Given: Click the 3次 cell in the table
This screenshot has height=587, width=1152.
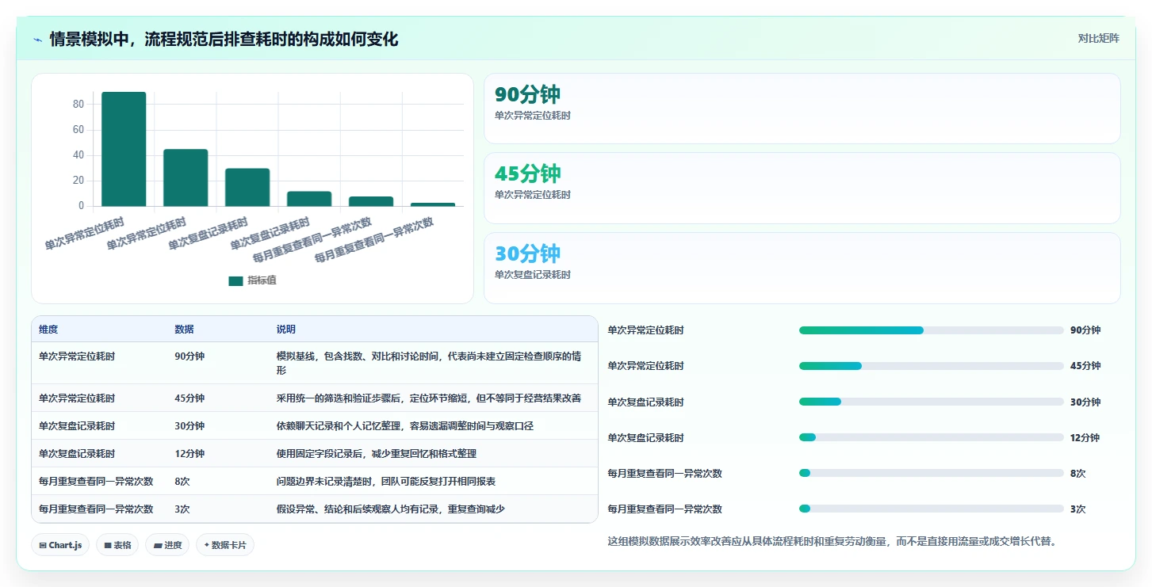Looking at the screenshot, I should (182, 509).
